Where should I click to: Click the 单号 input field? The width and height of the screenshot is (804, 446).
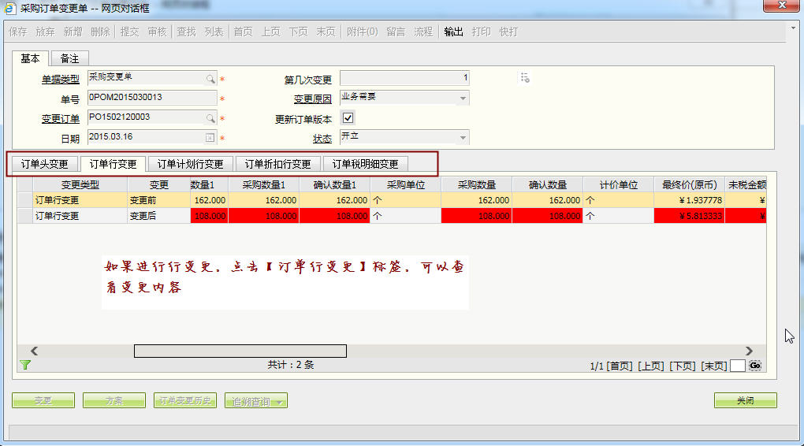(152, 98)
